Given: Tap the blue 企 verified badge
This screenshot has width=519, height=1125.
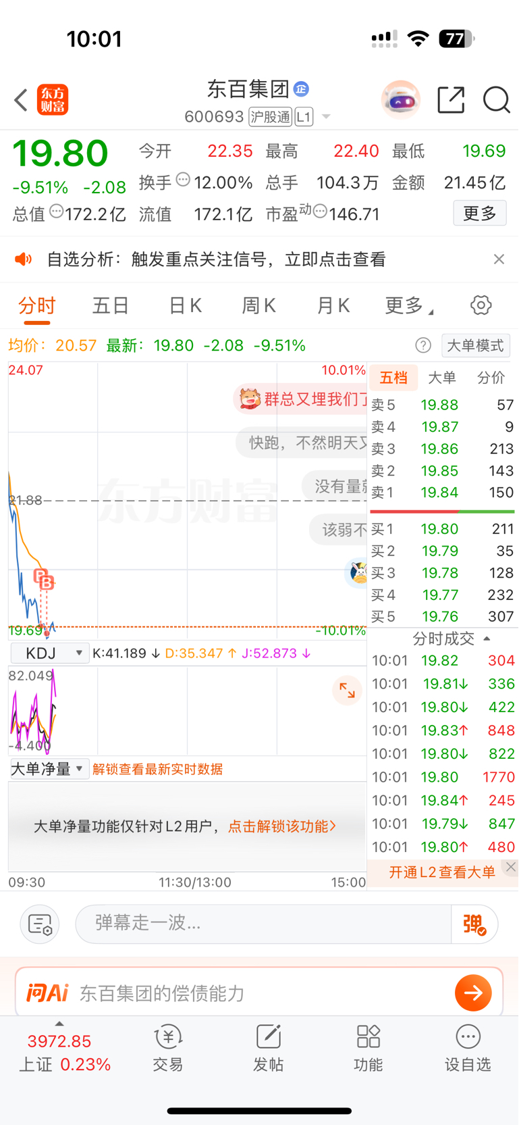Looking at the screenshot, I should [x=301, y=89].
